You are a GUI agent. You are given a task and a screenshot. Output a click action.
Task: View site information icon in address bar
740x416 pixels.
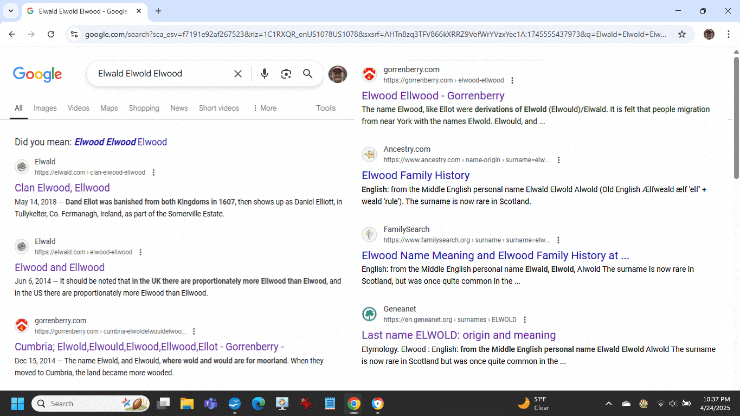pyautogui.click(x=75, y=34)
